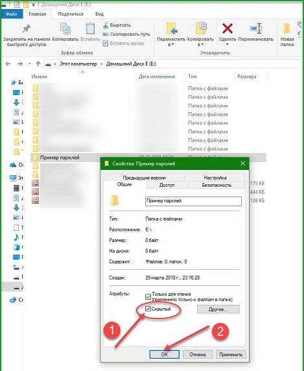Sort by Дата изменения column
This screenshot has height=371, width=304.
coord(157,77)
